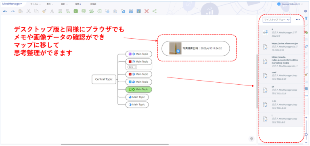Viewport: 310px width, 146px height.
Task: Click the shape and circle overlay icon
Action: (107, 11)
